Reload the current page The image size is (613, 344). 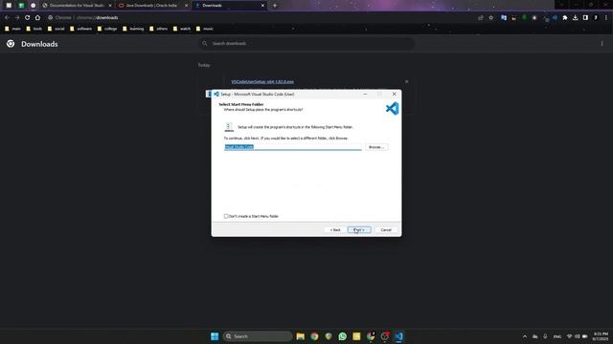point(27,17)
